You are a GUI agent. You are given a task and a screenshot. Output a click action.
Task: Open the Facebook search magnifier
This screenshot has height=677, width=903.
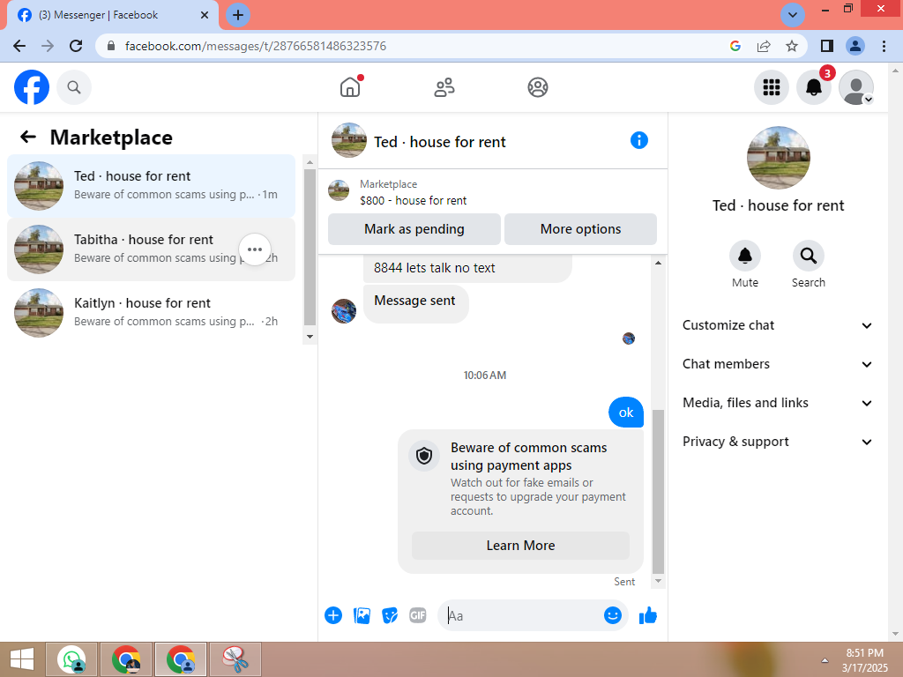74,87
